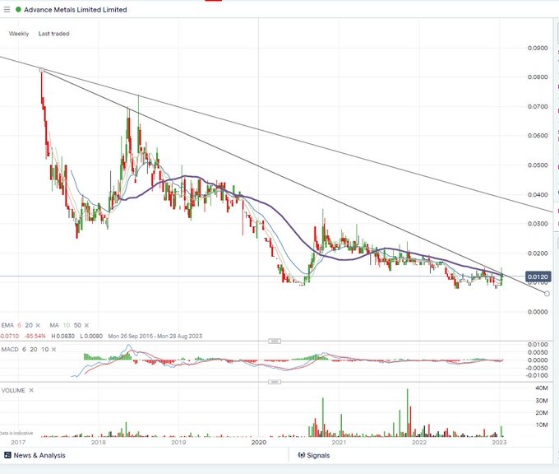Select the trendline end handle near 0.0060

(x=547, y=294)
